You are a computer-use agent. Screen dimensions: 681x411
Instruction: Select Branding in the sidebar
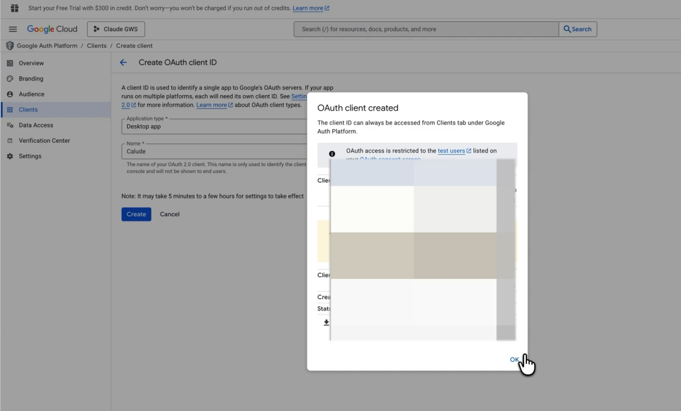pyautogui.click(x=31, y=79)
